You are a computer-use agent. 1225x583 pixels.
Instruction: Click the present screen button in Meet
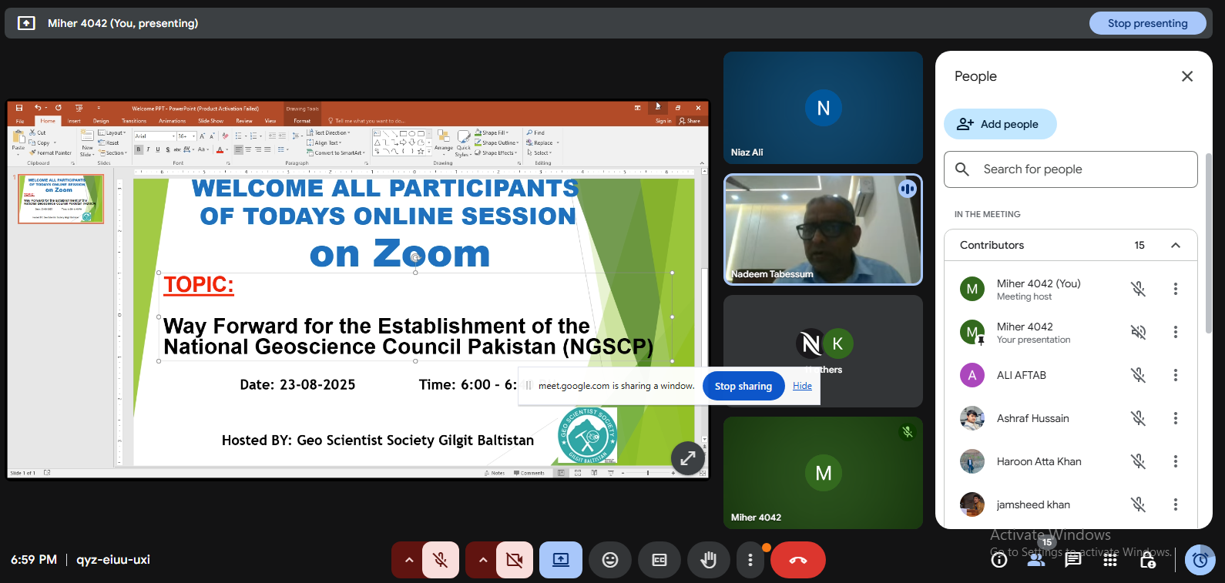pos(561,560)
